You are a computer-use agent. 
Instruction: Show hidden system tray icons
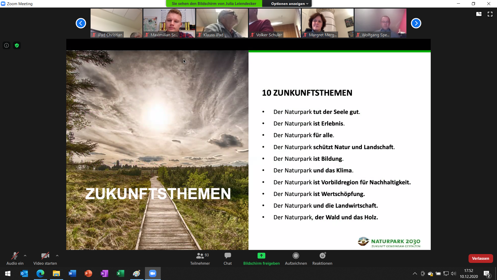(415, 274)
